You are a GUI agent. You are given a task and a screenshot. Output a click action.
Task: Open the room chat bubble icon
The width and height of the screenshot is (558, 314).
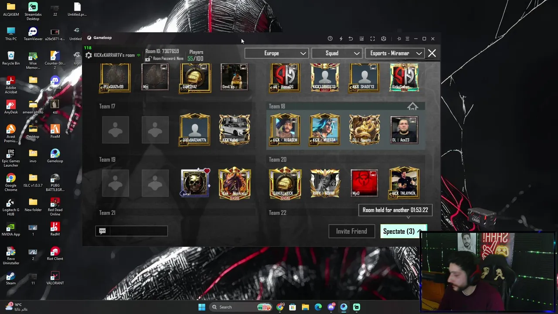click(x=102, y=231)
